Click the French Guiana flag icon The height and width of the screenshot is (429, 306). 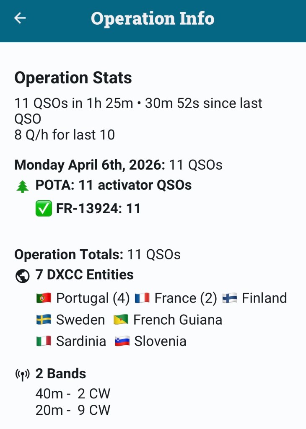(x=121, y=320)
